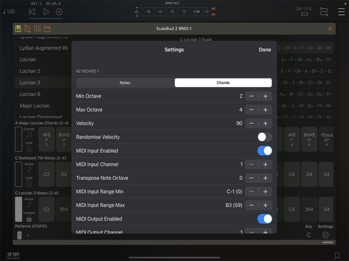Add a new pattern with plus icon
The width and height of the screenshot is (349, 261).
(28, 235)
